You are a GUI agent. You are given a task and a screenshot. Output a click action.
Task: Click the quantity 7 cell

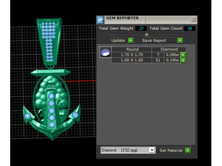point(158,55)
